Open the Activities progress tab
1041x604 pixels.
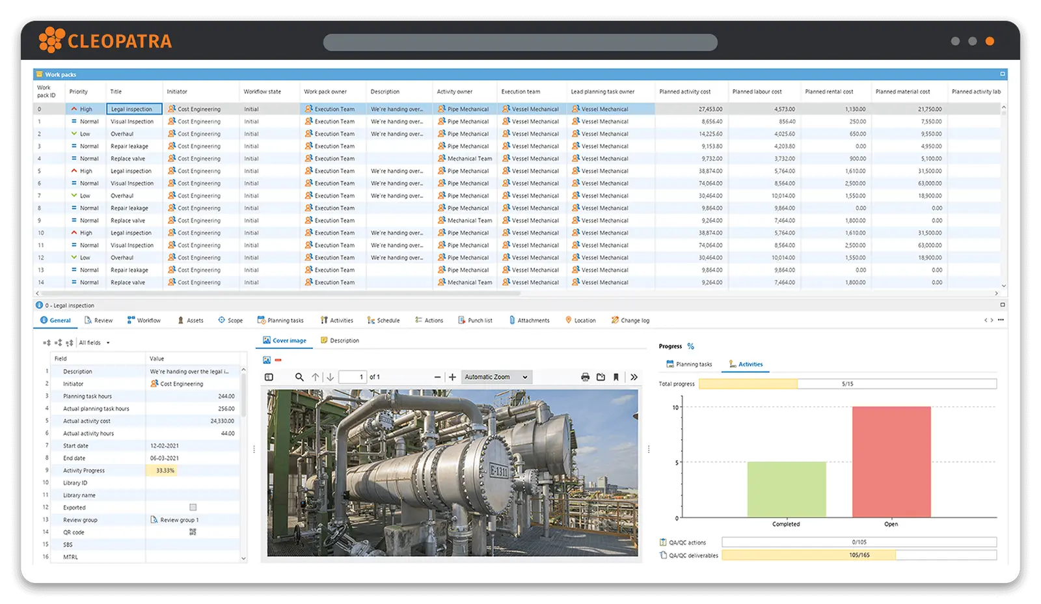coord(746,364)
